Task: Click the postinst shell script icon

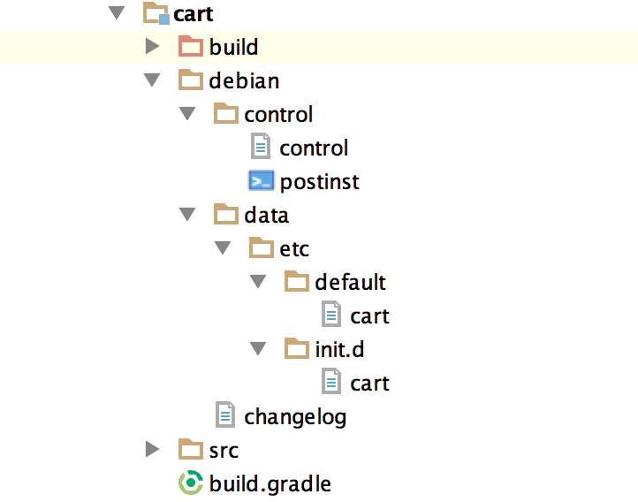Action: 262,181
